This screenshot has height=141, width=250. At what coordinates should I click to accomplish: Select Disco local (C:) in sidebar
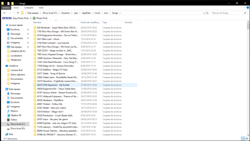(15, 124)
